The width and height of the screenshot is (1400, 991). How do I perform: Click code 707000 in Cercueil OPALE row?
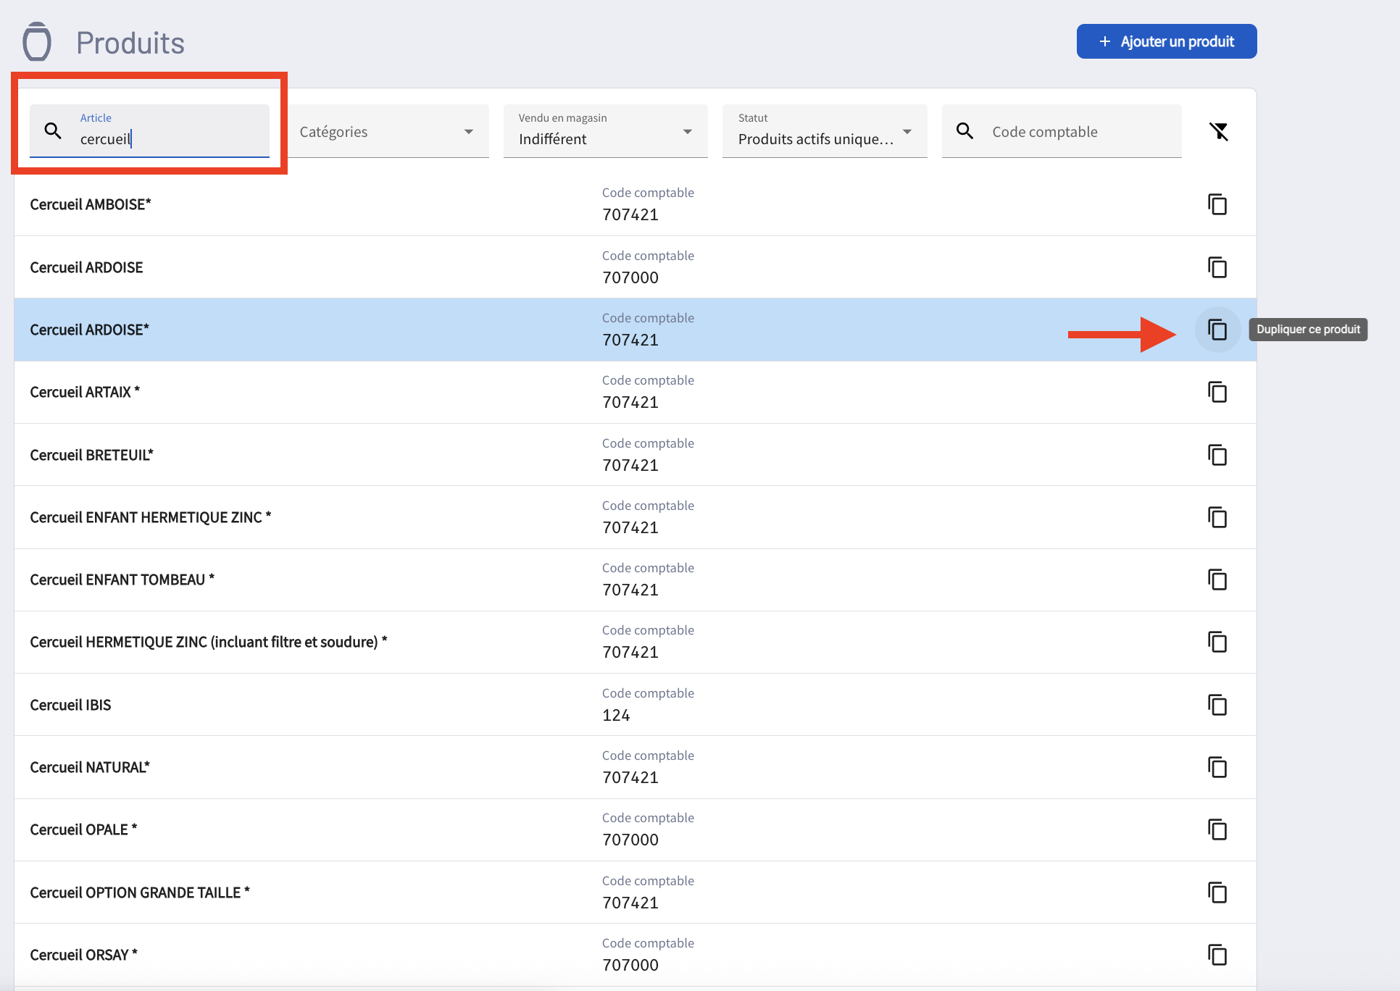tap(630, 840)
